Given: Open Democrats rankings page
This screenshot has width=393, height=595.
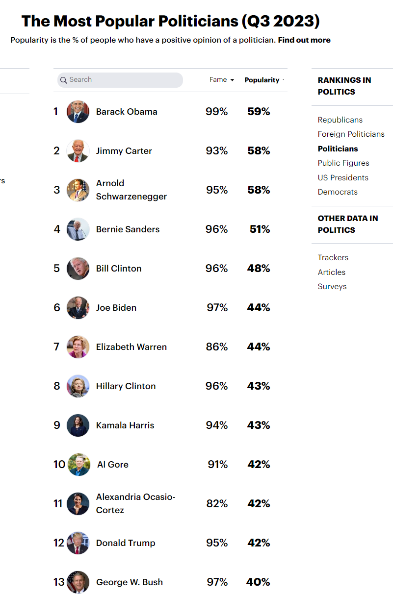Looking at the screenshot, I should [x=338, y=192].
